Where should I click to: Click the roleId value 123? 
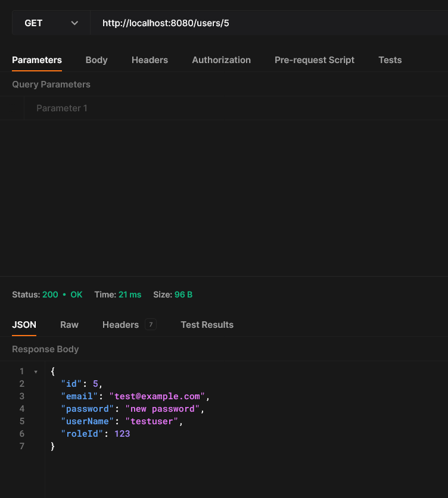[122, 434]
